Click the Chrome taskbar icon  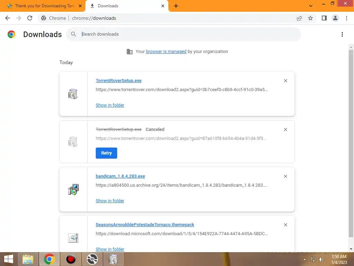(x=49, y=259)
